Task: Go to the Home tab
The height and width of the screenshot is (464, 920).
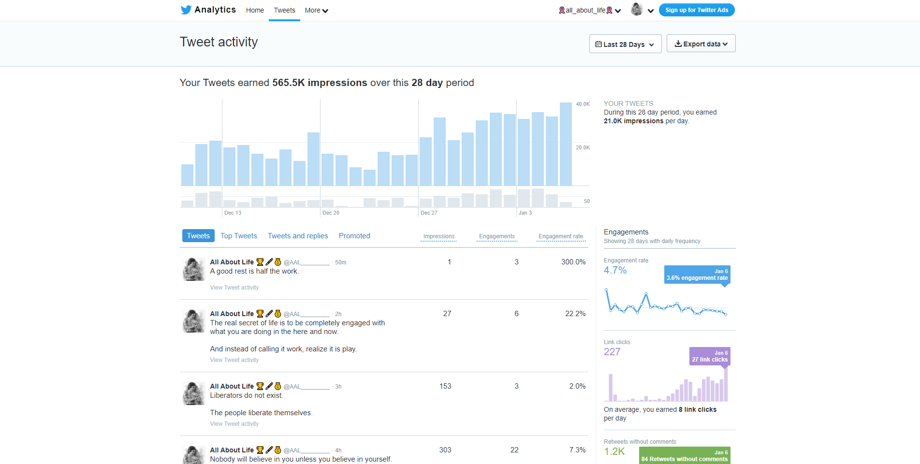Action: coord(255,10)
